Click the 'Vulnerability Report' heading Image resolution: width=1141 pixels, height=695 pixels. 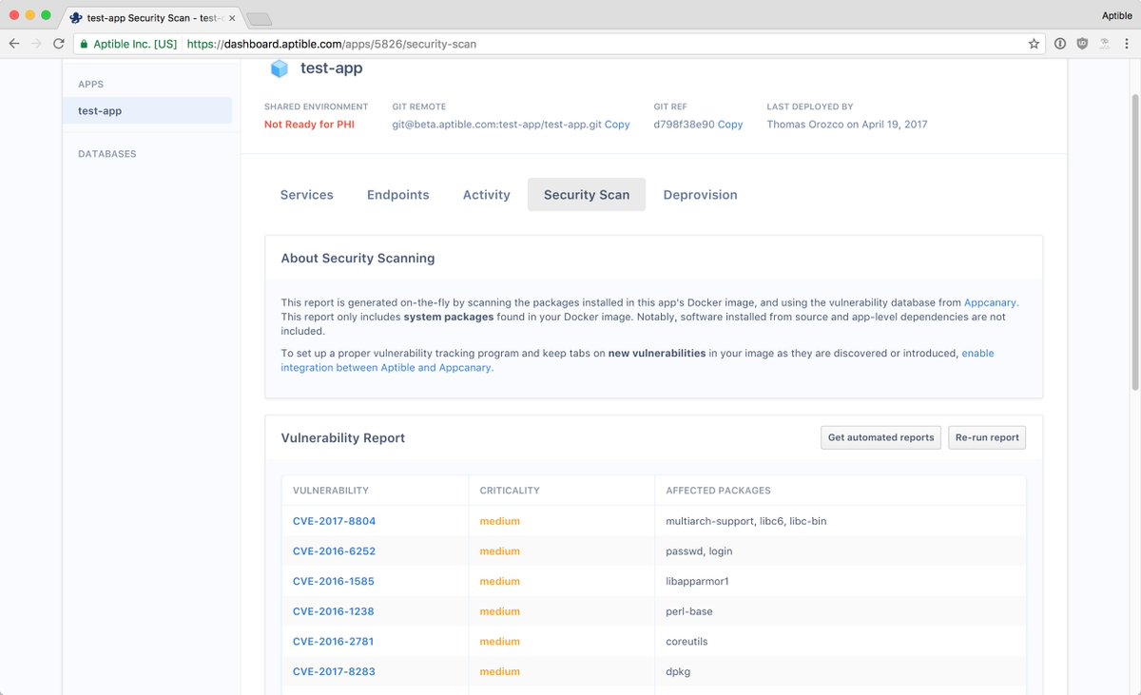[343, 438]
